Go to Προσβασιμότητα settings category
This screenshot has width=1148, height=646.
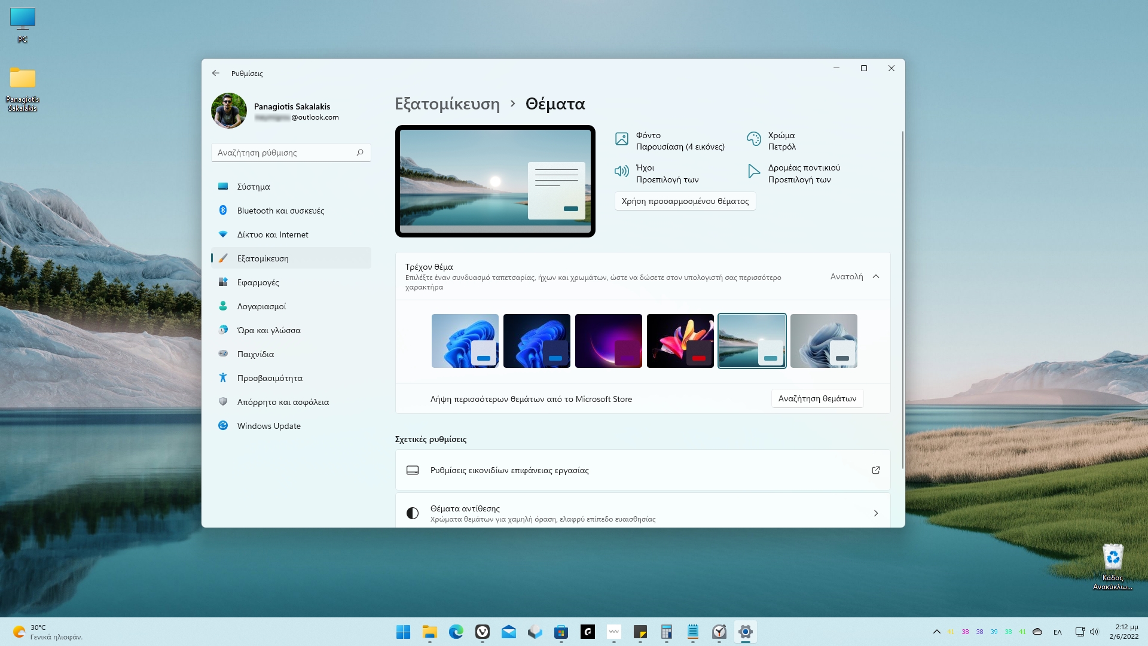(x=270, y=378)
